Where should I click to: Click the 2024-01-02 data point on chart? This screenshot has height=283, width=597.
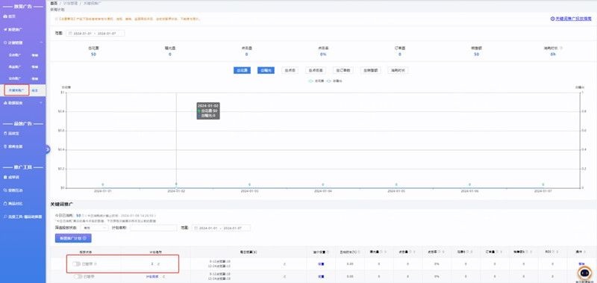[x=176, y=187]
